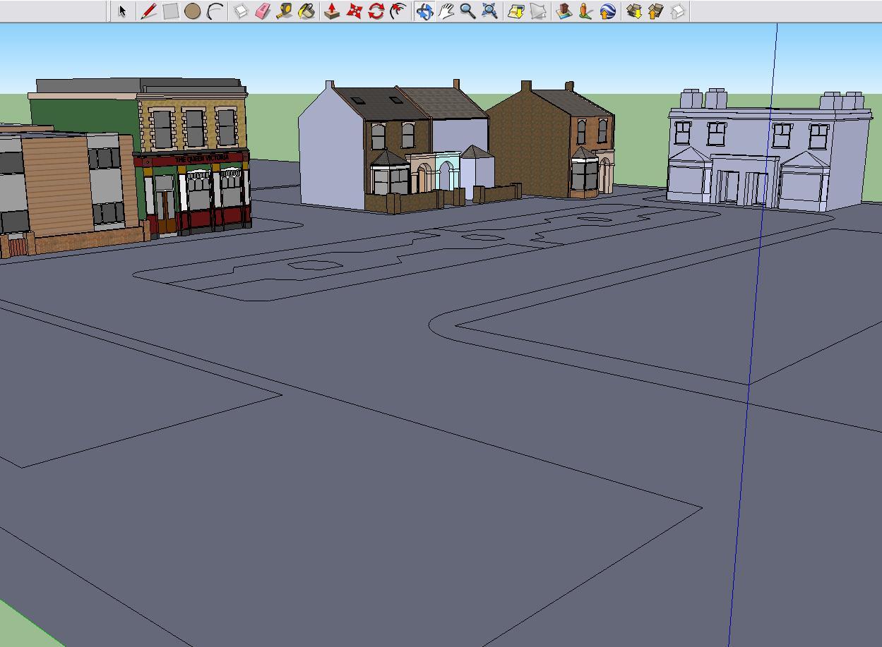This screenshot has width=882, height=647.
Task: Select the Move tool with red arrows
Action: pos(354,11)
